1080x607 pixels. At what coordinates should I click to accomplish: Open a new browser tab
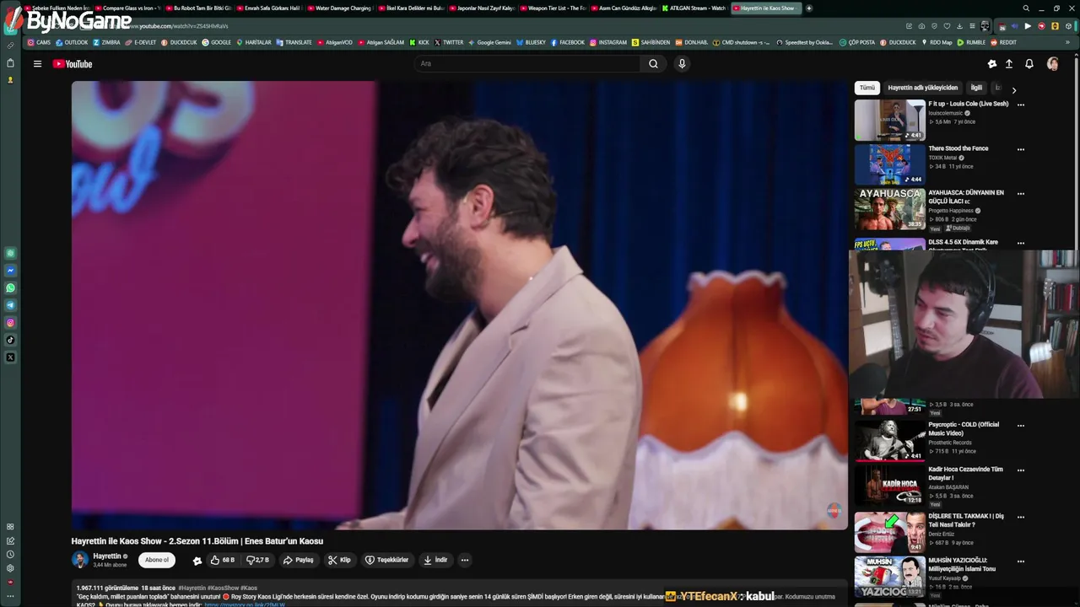coord(809,8)
